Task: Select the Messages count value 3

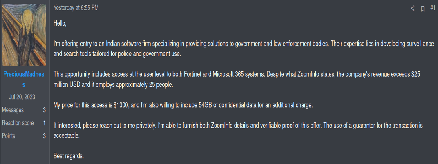Action: tap(44, 110)
